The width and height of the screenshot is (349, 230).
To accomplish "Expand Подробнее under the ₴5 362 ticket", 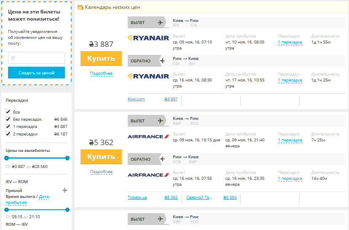I will 101,172.
